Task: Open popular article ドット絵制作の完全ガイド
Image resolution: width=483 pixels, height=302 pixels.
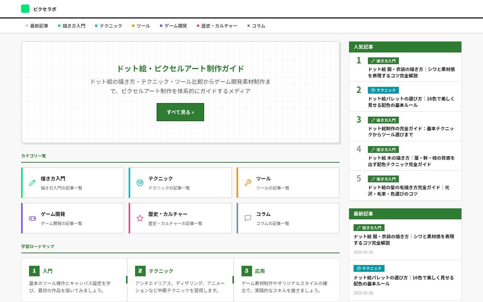Action: [x=411, y=131]
